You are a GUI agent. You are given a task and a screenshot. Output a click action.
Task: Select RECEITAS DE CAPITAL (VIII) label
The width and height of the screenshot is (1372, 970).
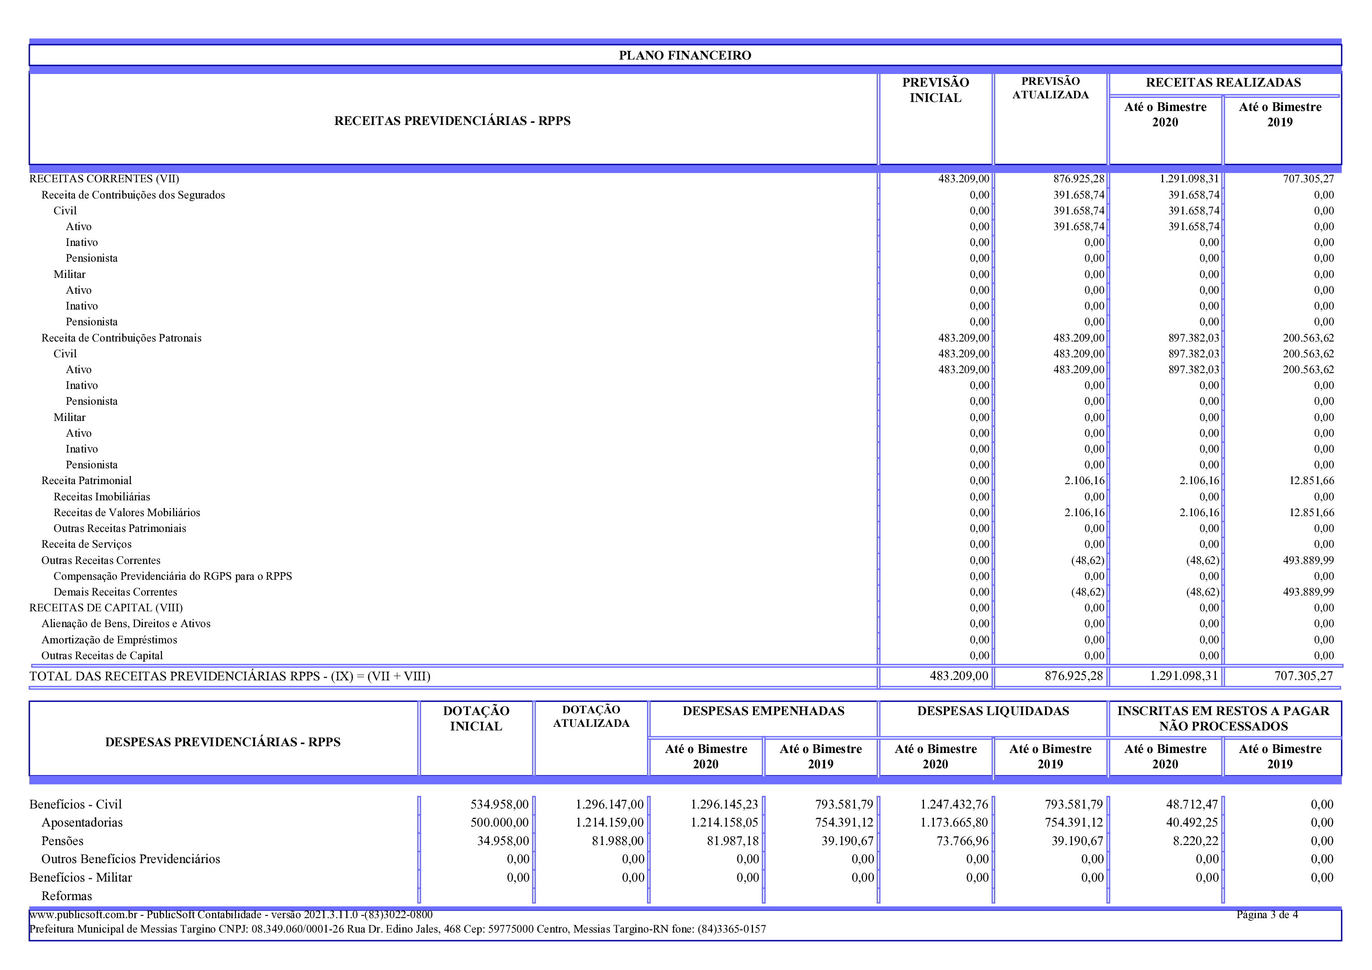pyautogui.click(x=106, y=608)
